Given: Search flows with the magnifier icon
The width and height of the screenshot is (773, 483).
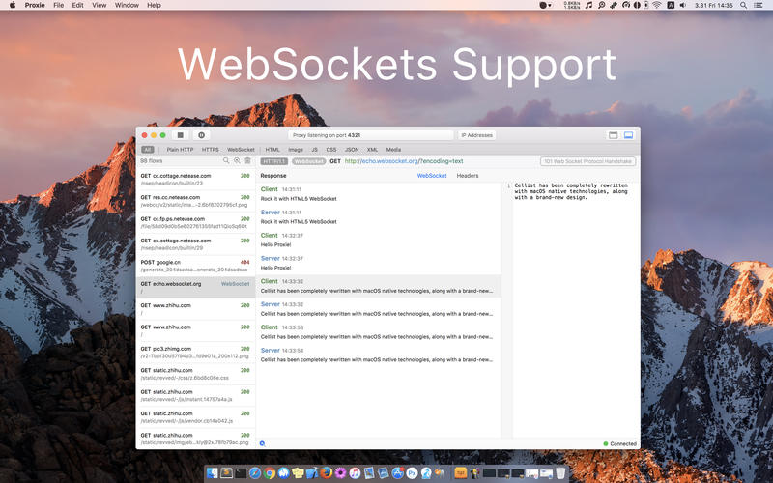Looking at the screenshot, I should [226, 160].
